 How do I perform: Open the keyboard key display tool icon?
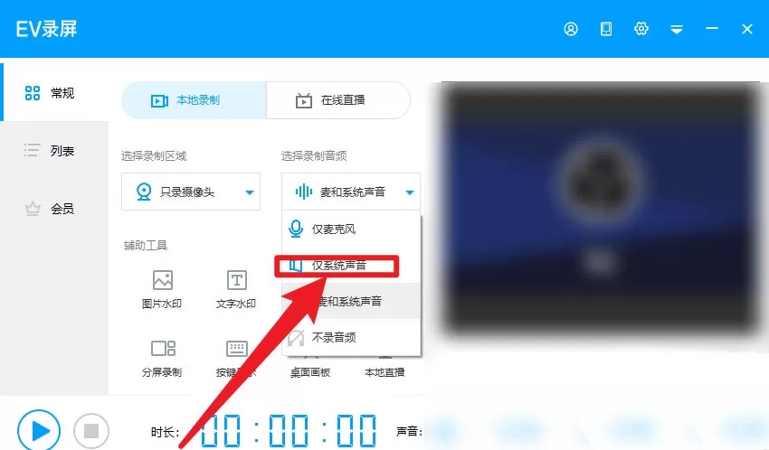click(236, 349)
